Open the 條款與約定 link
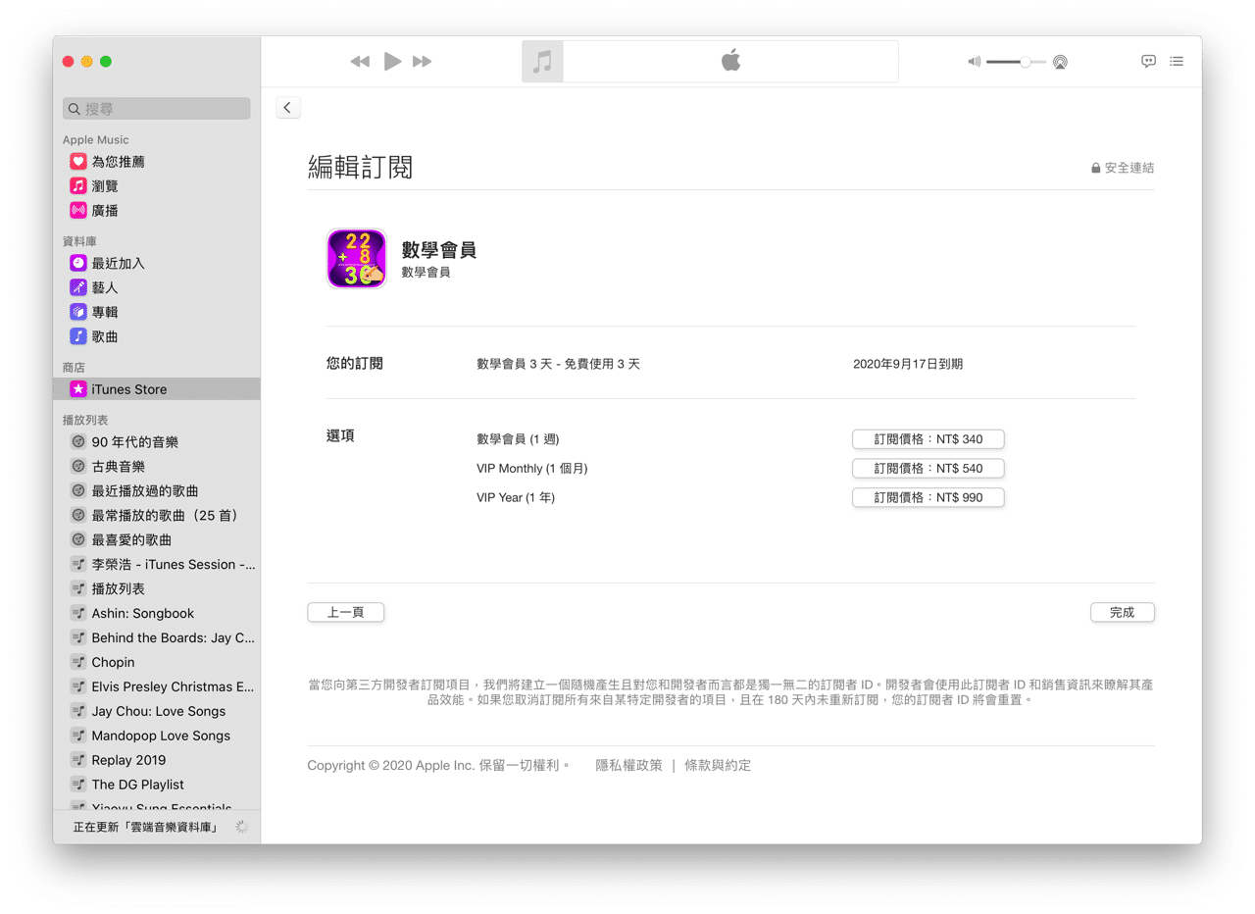The width and height of the screenshot is (1255, 914). [718, 765]
